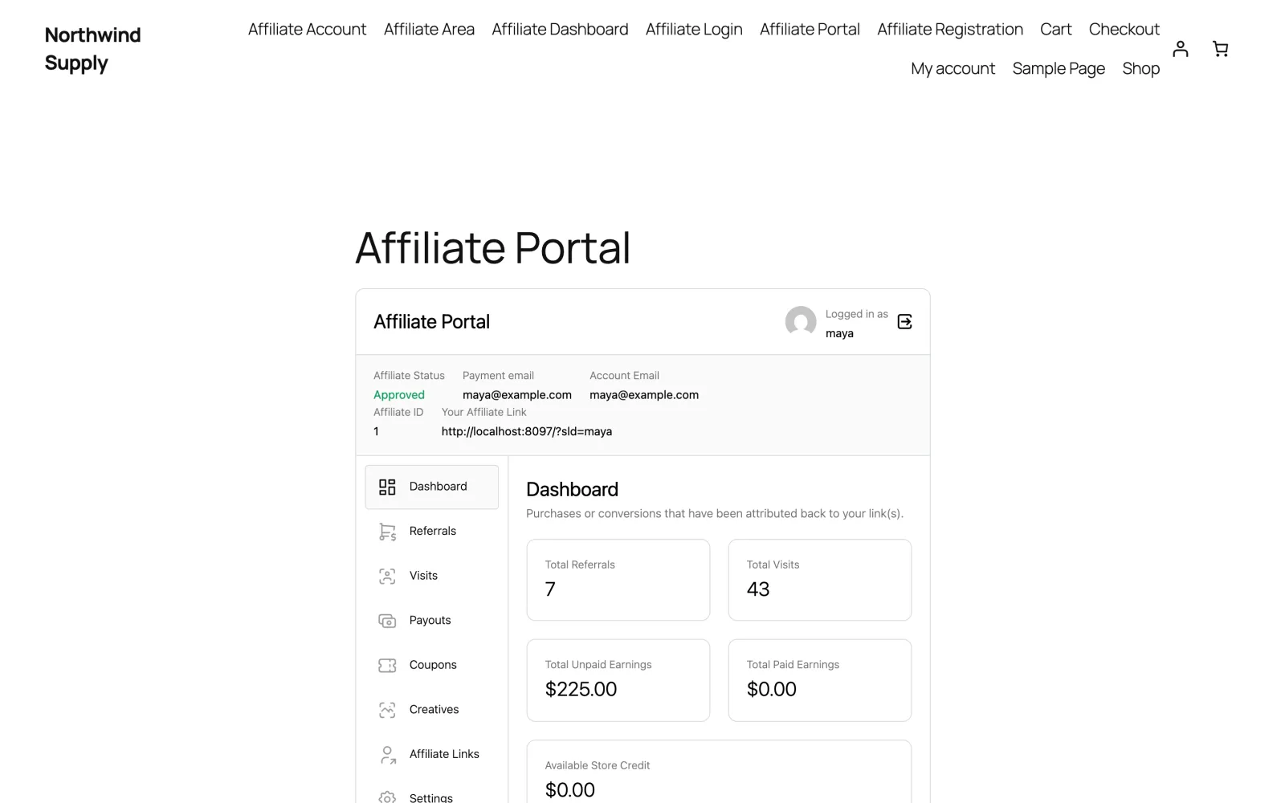1285x803 pixels.
Task: Click the affiliate link URL ending in sld=maya
Action: pos(527,431)
